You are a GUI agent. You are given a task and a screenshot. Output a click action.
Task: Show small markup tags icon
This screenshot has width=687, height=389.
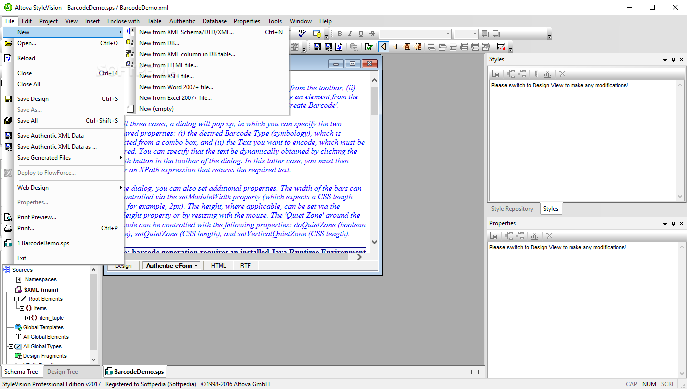pyautogui.click(x=395, y=47)
